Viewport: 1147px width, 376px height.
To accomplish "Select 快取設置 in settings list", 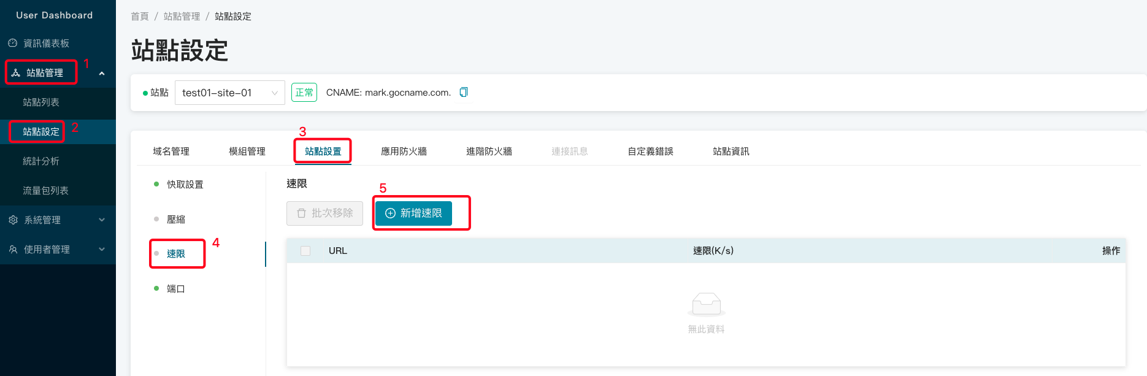I will 185,184.
